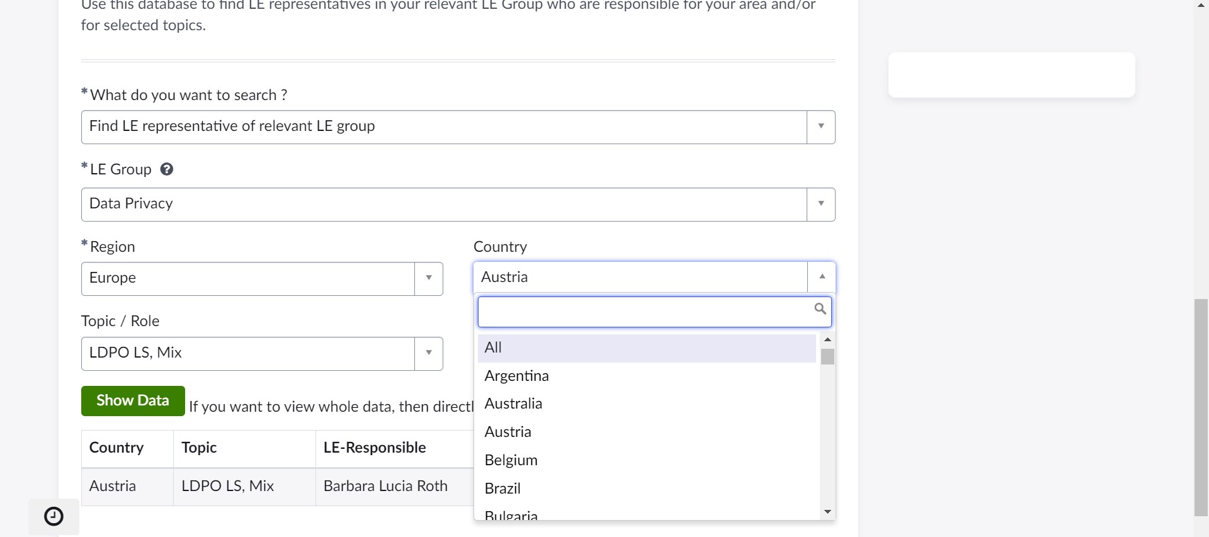Open the 'What do you want to search' dropdown

(x=458, y=127)
